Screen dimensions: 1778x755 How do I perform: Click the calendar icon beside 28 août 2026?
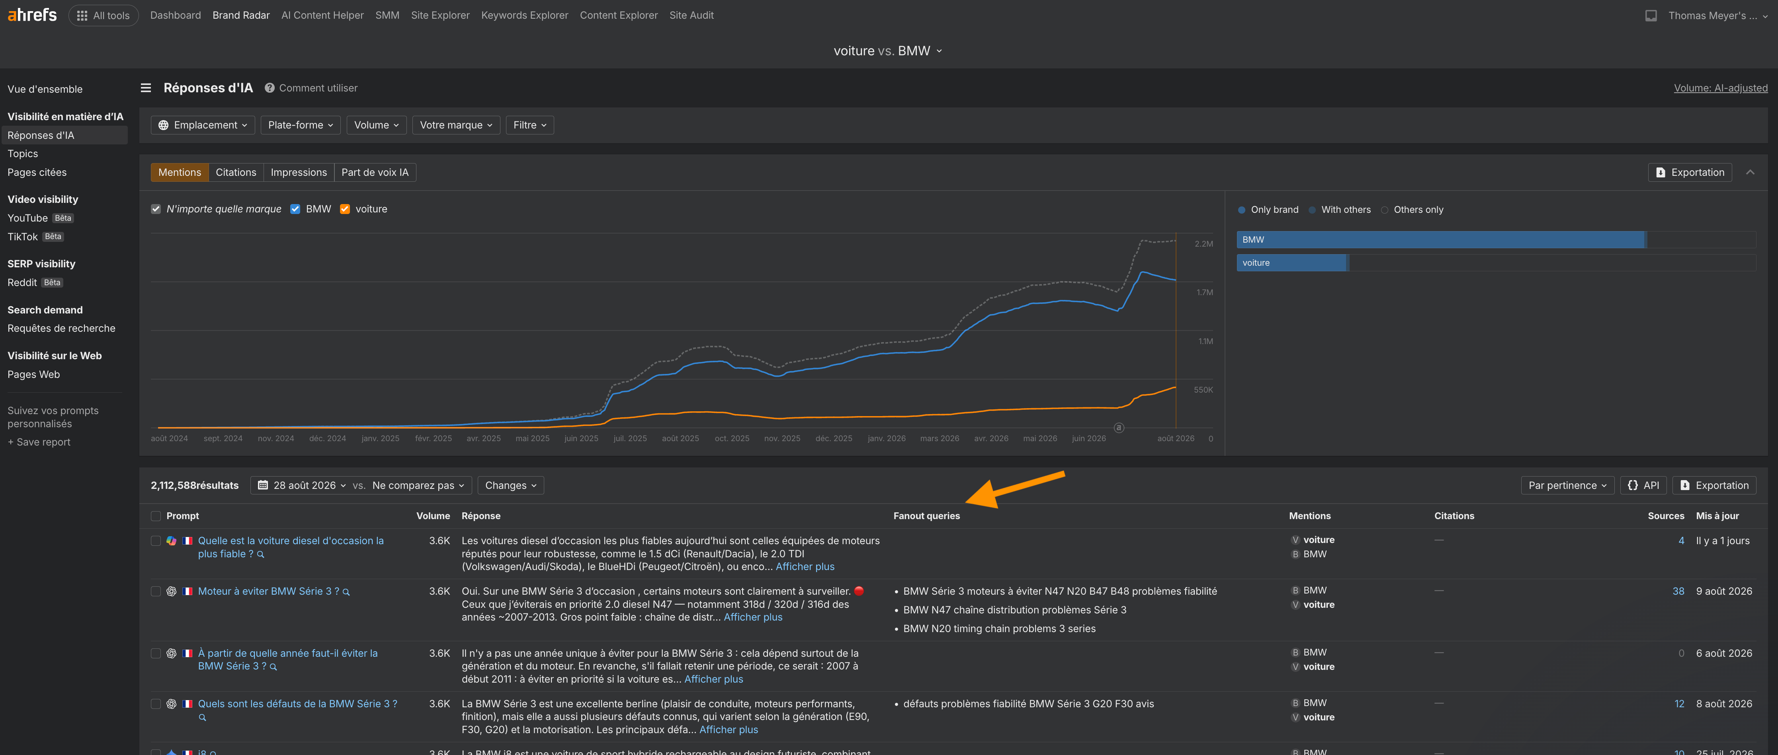(263, 485)
